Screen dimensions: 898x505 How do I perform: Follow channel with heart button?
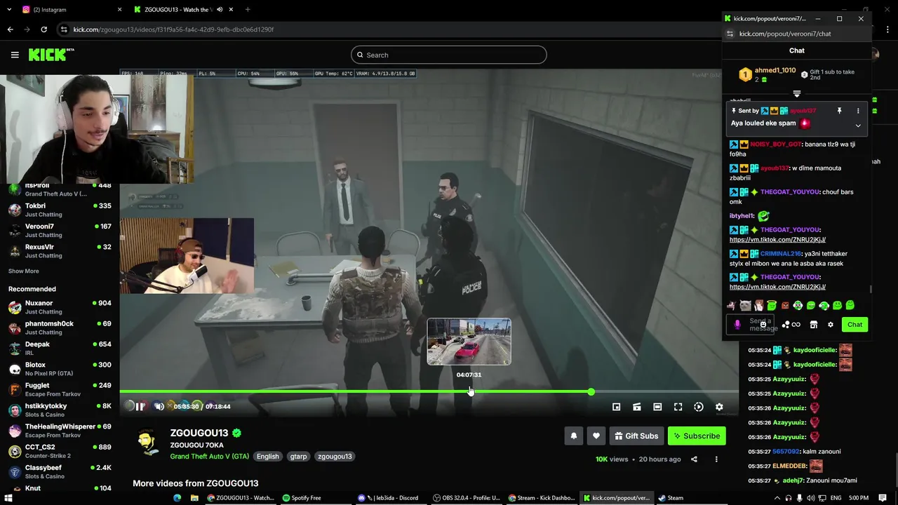pos(596,436)
